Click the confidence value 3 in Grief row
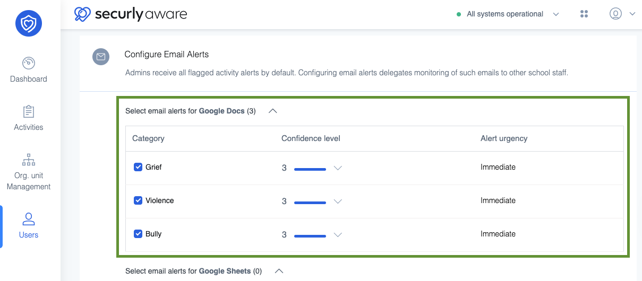Viewport: 642px width, 281px height. tap(284, 168)
